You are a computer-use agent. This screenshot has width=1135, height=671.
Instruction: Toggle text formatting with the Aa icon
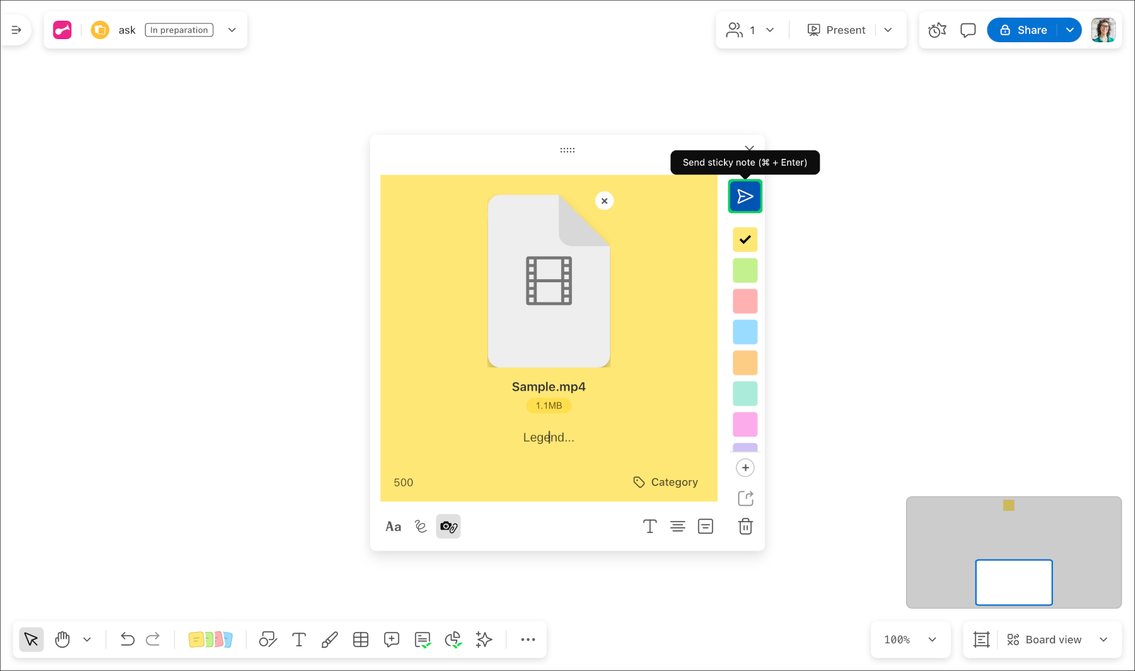[393, 526]
